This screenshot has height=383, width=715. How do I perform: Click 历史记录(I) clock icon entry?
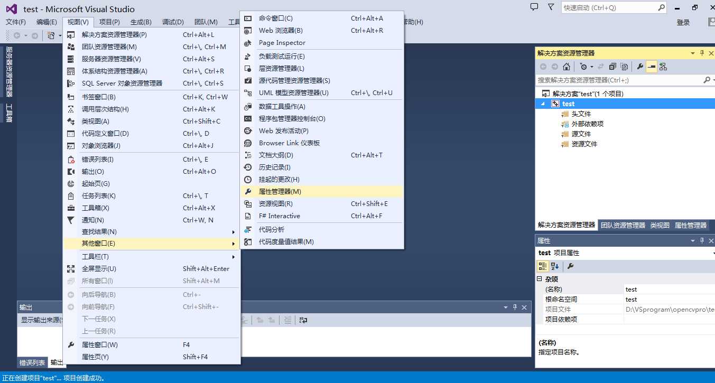pyautogui.click(x=322, y=167)
